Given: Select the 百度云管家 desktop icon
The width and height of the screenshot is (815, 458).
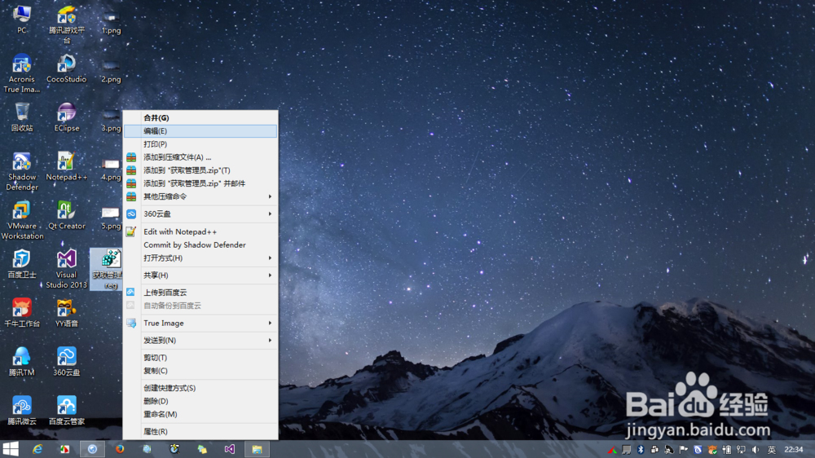Looking at the screenshot, I should (67, 411).
